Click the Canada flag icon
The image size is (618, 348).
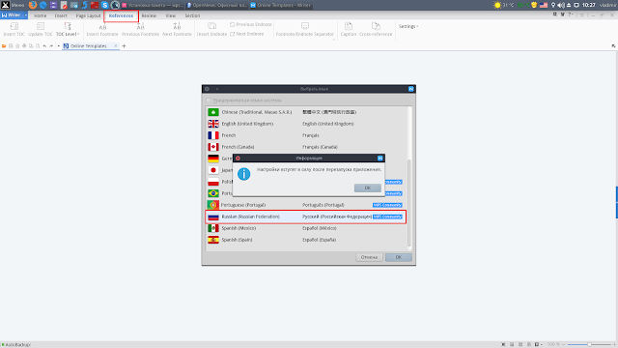click(x=213, y=147)
